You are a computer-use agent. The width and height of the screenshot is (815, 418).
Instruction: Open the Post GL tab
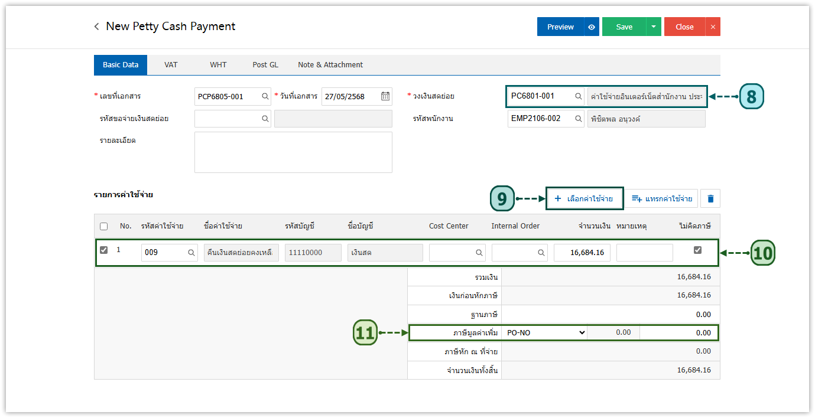point(265,65)
